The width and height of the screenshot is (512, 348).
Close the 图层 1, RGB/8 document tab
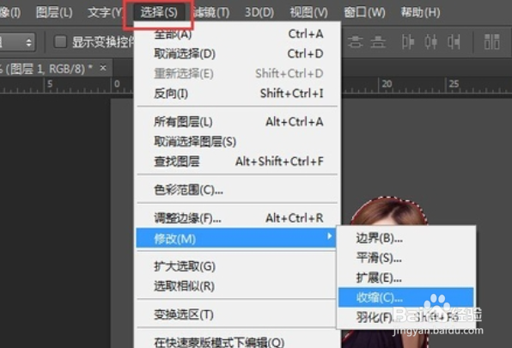(103, 68)
